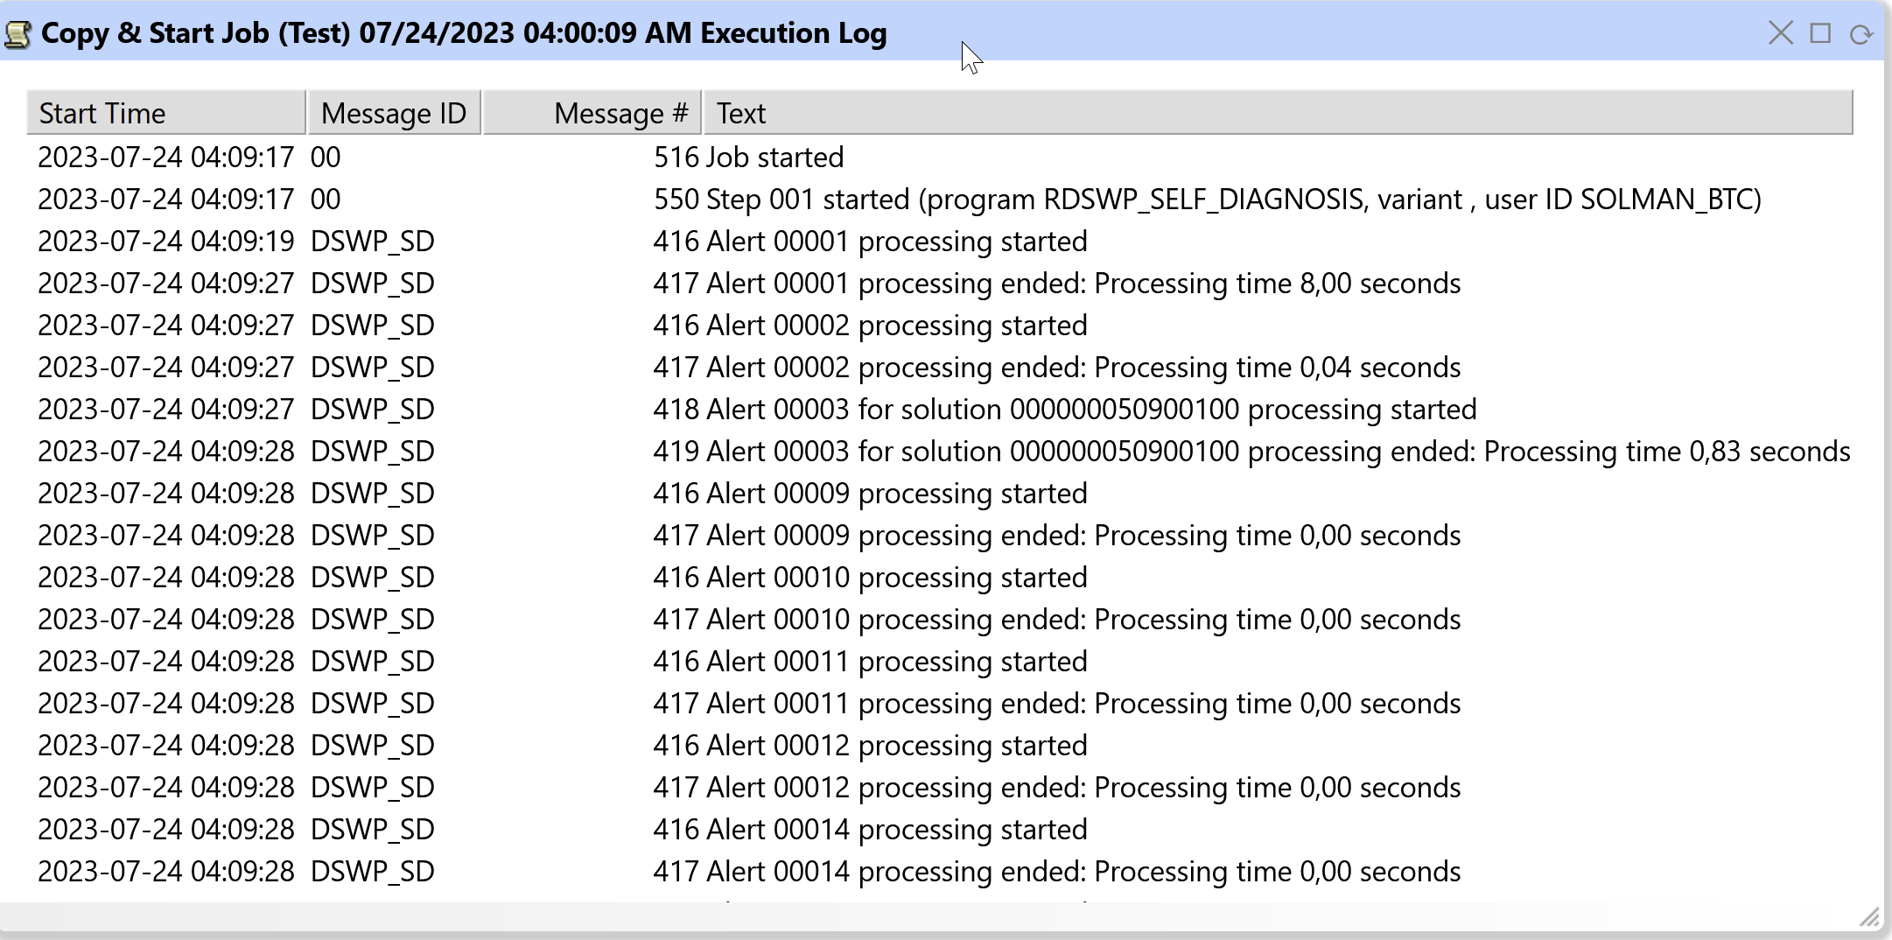Image resolution: width=1892 pixels, height=940 pixels.
Task: Click the execution log scroll icon in title bar
Action: [x=18, y=34]
